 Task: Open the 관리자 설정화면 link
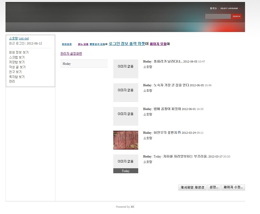tap(71, 54)
